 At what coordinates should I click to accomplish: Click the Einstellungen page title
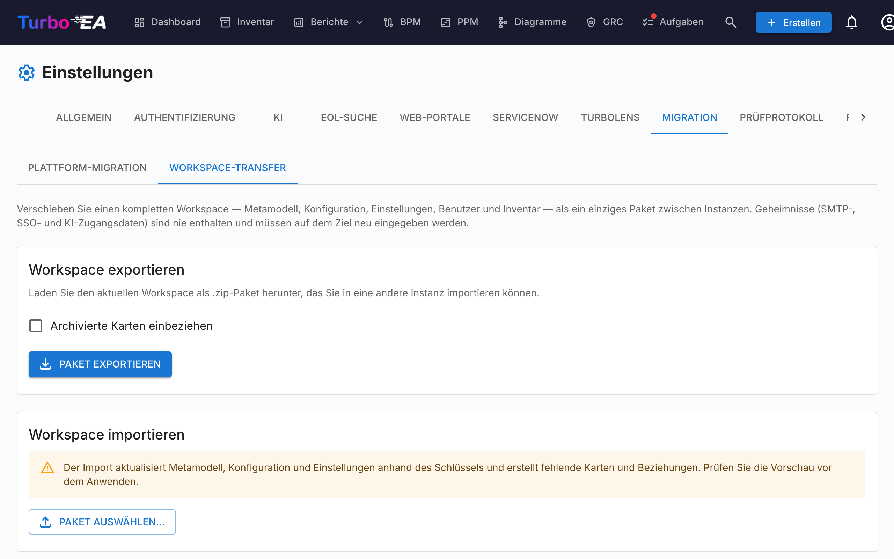(x=97, y=72)
